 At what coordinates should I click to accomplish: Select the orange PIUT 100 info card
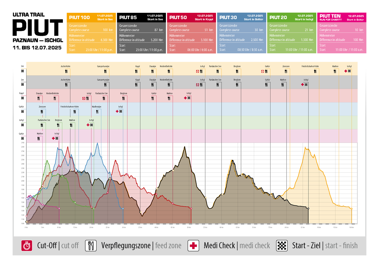91,33
